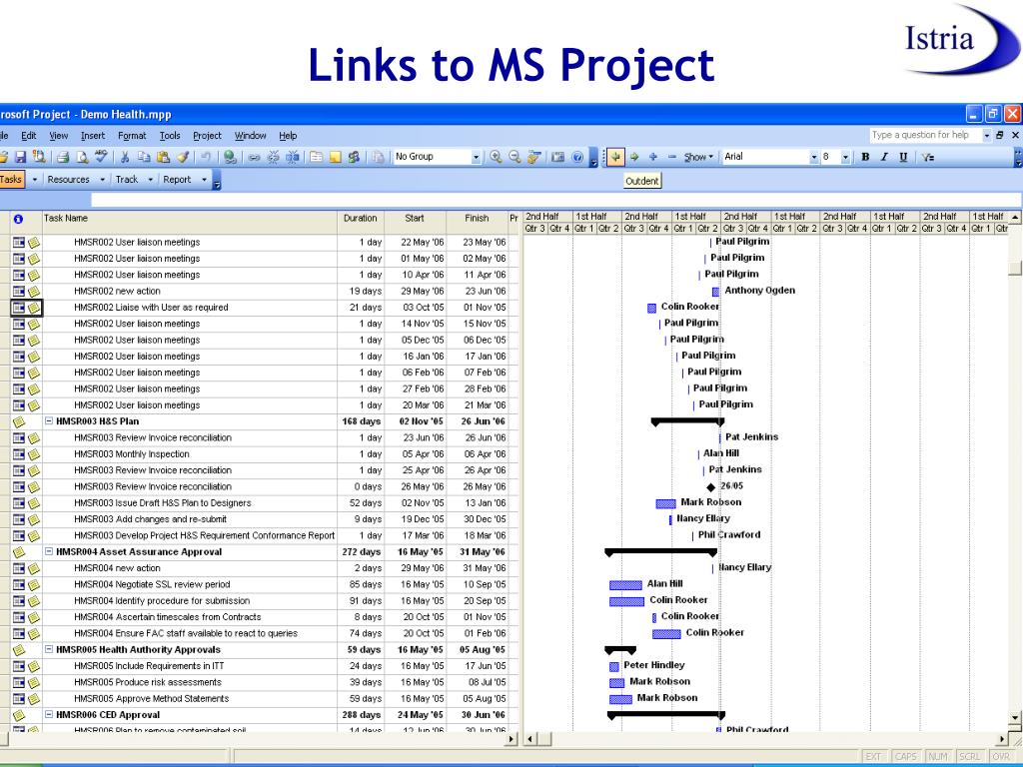1023x767 pixels.
Task: Open the Window menu
Action: click(x=250, y=136)
